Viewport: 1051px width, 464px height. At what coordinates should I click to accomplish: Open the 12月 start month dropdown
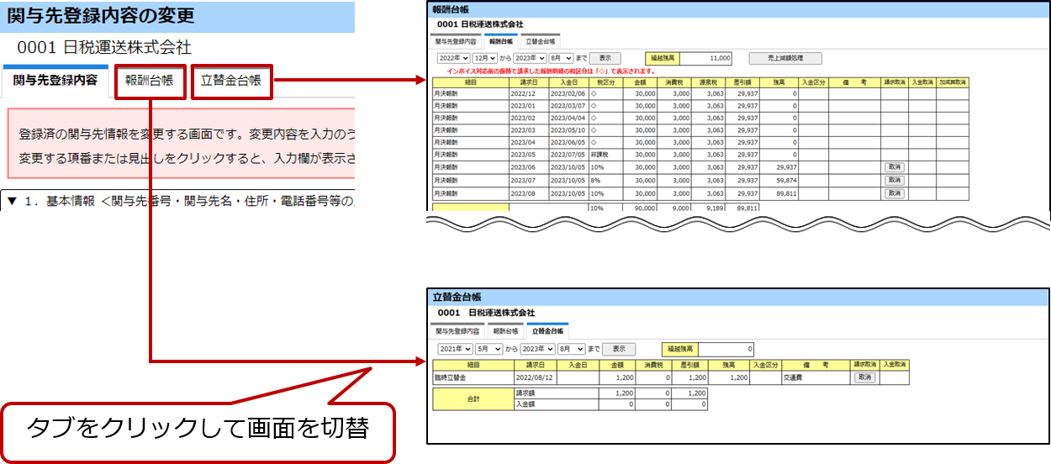click(x=485, y=58)
